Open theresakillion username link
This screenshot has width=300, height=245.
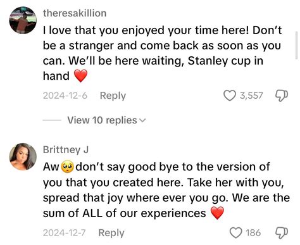75,13
